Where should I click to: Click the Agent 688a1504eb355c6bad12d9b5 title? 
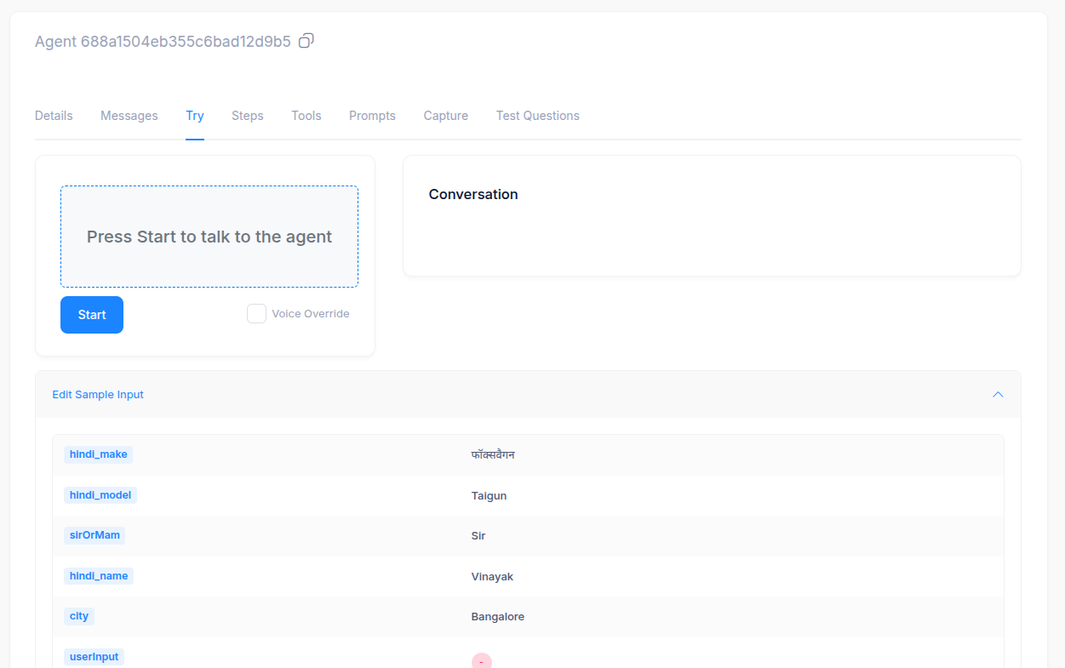(163, 41)
